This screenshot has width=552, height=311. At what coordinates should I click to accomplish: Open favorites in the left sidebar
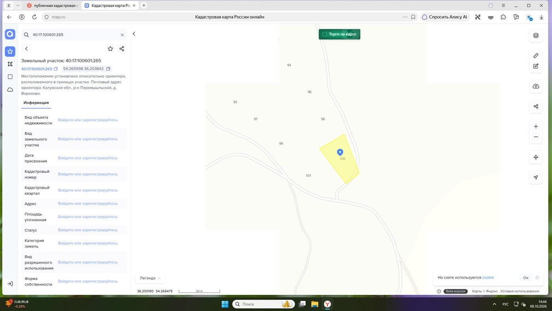[10, 51]
